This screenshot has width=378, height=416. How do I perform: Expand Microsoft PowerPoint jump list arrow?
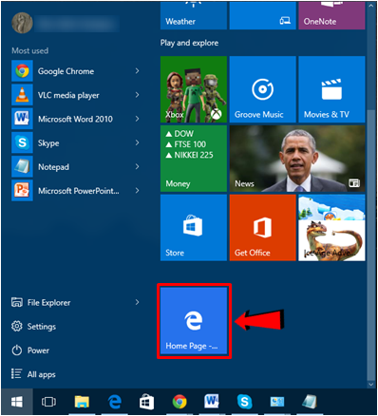tap(137, 191)
